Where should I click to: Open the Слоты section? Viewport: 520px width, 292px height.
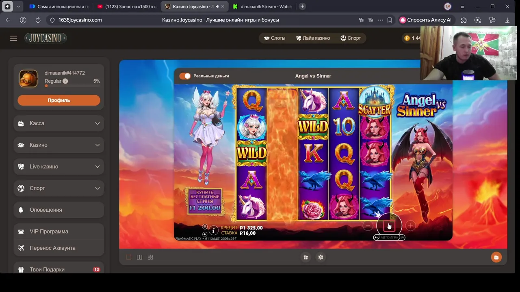(275, 38)
